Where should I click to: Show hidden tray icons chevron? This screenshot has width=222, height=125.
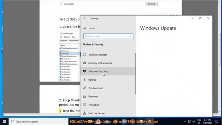[185, 122]
